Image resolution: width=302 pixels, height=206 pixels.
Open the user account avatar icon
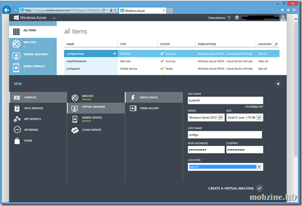(283, 18)
